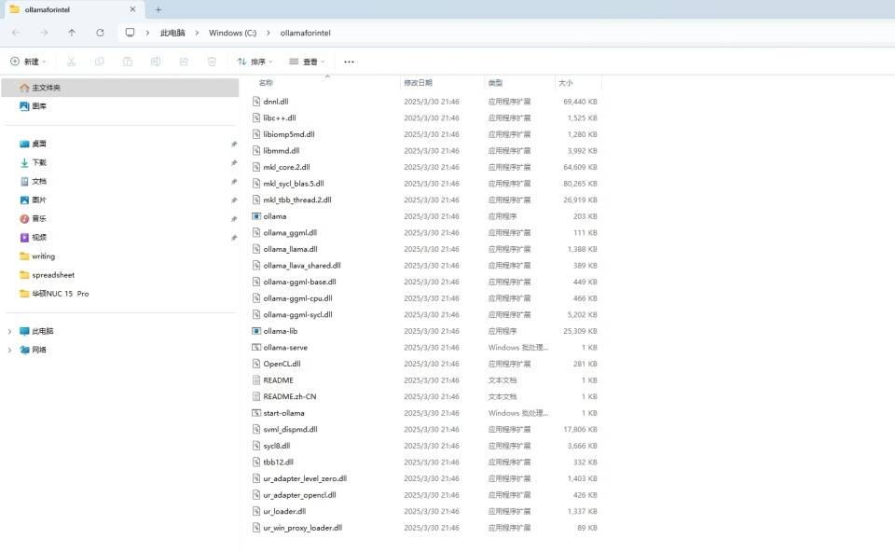Select the Rename icon in the toolbar
The height and width of the screenshot is (552, 895).
pos(155,61)
